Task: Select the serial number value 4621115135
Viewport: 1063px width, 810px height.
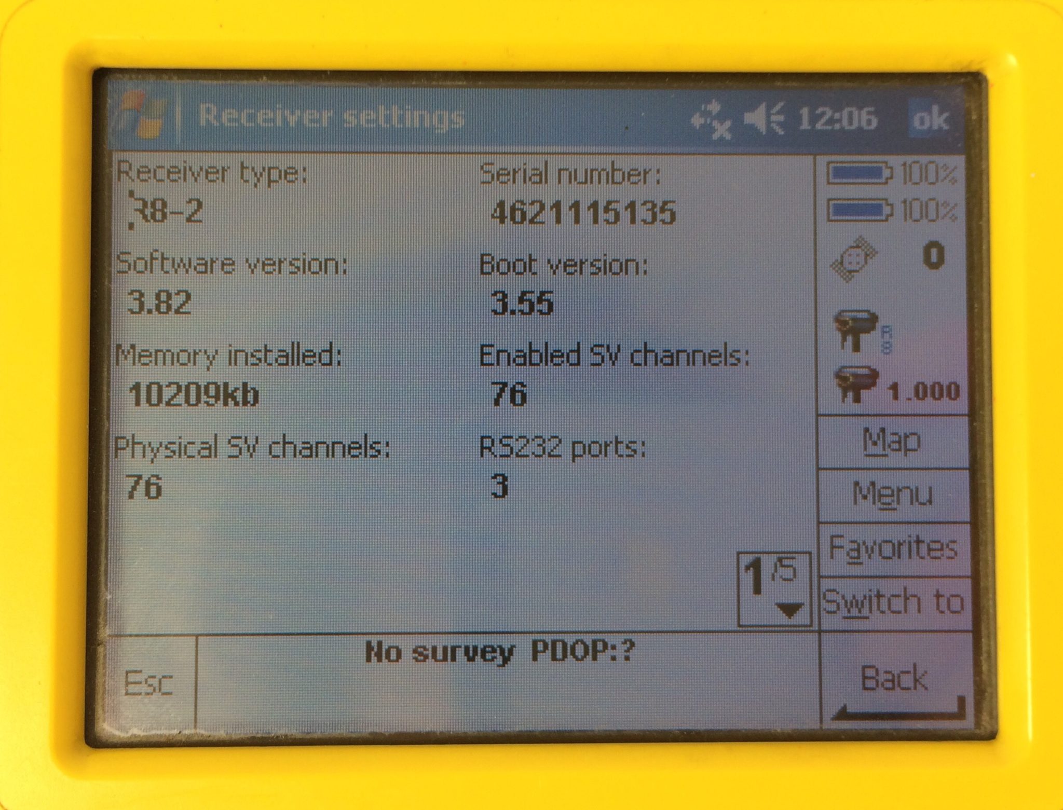Action: tap(582, 213)
